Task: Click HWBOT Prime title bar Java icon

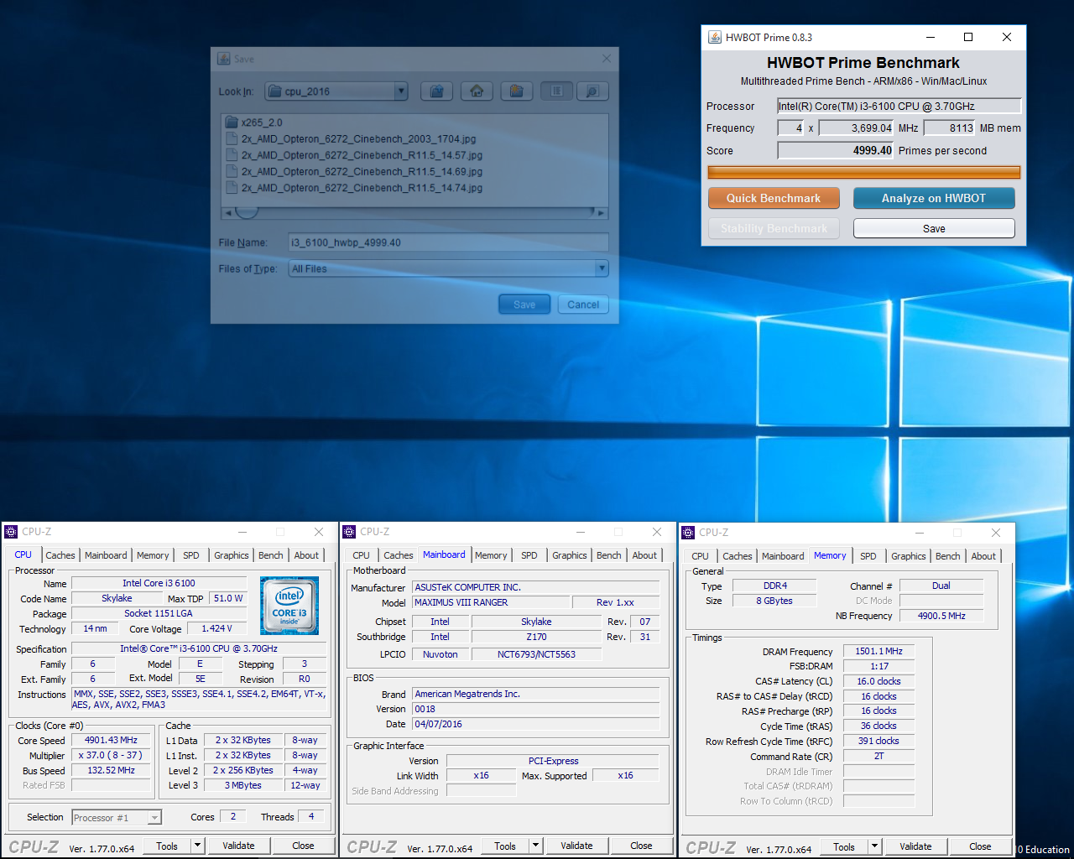Action: tap(715, 37)
